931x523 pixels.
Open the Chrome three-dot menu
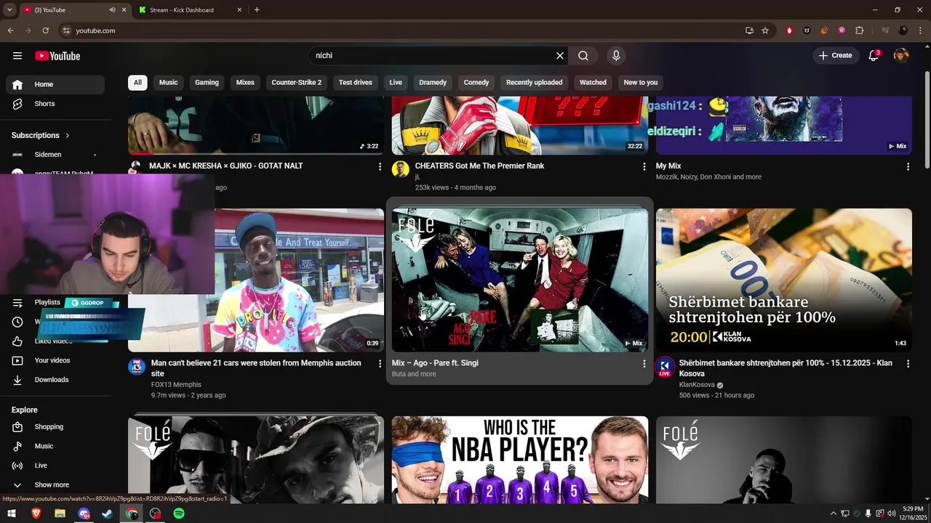click(x=919, y=31)
